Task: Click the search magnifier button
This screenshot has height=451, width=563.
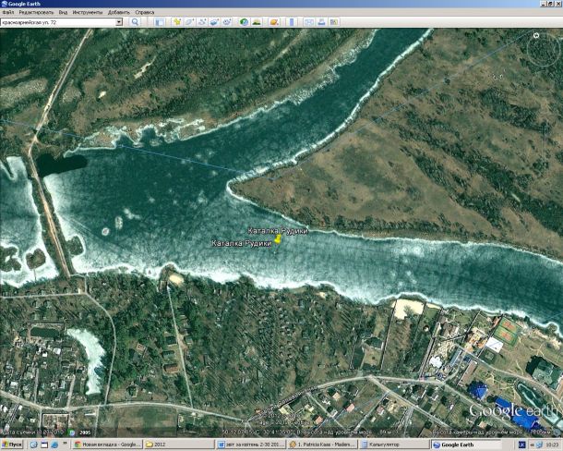Action: (135, 21)
